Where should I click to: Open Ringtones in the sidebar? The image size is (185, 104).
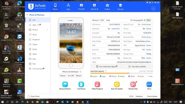pyautogui.click(x=36, y=40)
